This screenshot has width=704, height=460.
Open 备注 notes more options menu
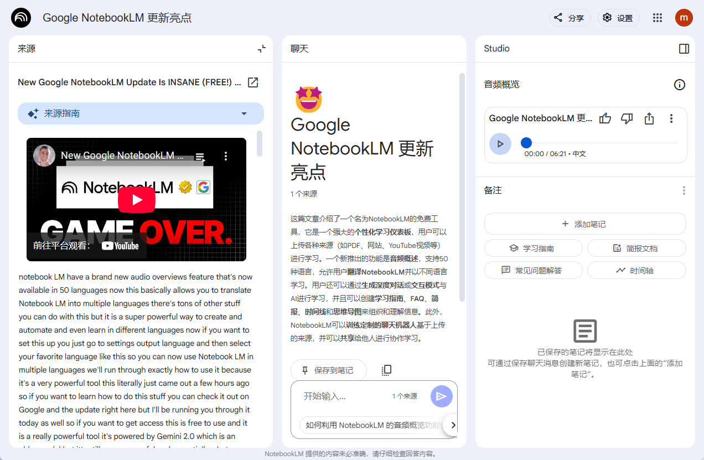click(x=684, y=190)
